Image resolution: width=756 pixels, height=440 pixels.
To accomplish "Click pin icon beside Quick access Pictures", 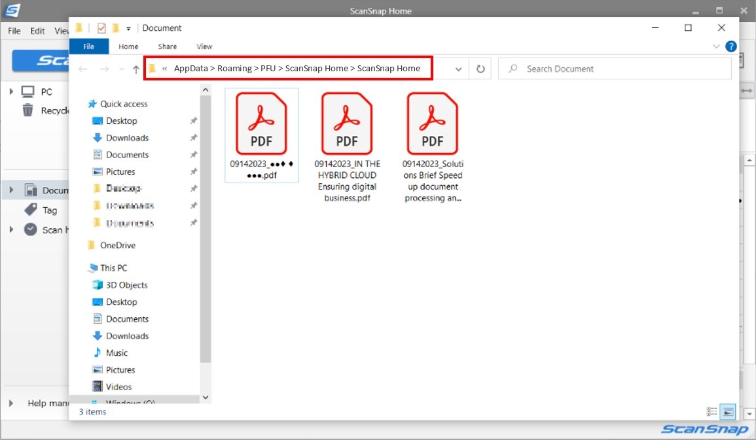I will 193,172.
